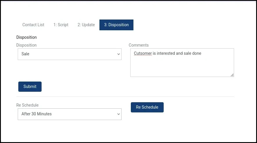
Task: Open the Disposition dropdown showing Sale
Action: pyautogui.click(x=67, y=54)
